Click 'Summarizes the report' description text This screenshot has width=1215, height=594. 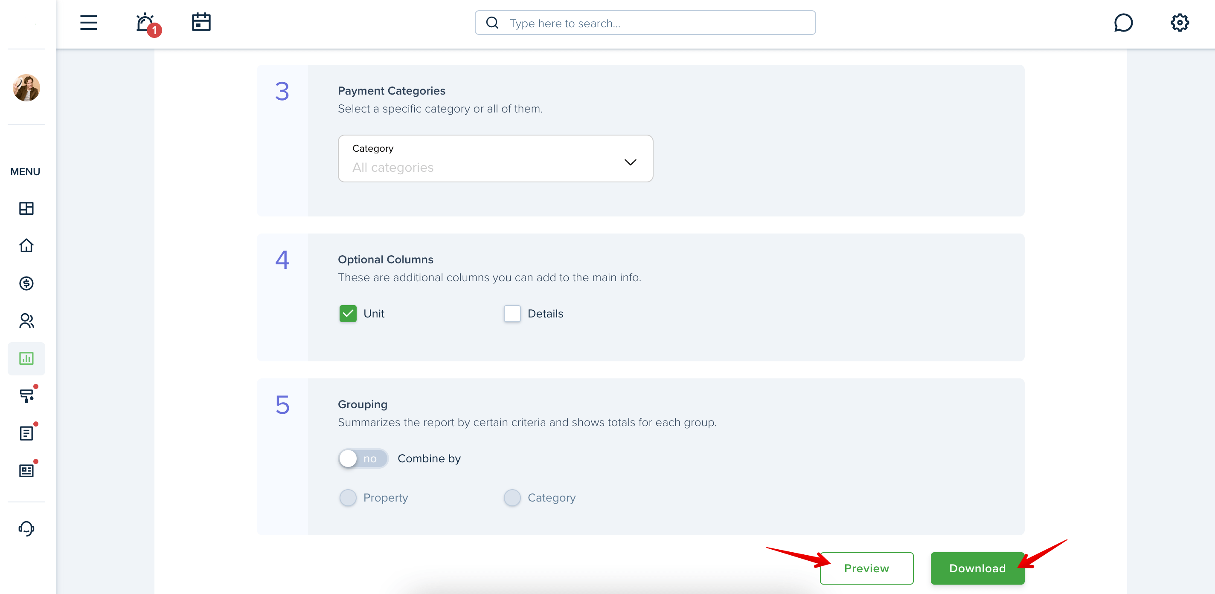pyautogui.click(x=527, y=423)
